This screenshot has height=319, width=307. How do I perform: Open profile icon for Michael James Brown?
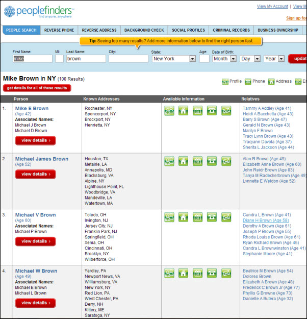click(x=169, y=161)
